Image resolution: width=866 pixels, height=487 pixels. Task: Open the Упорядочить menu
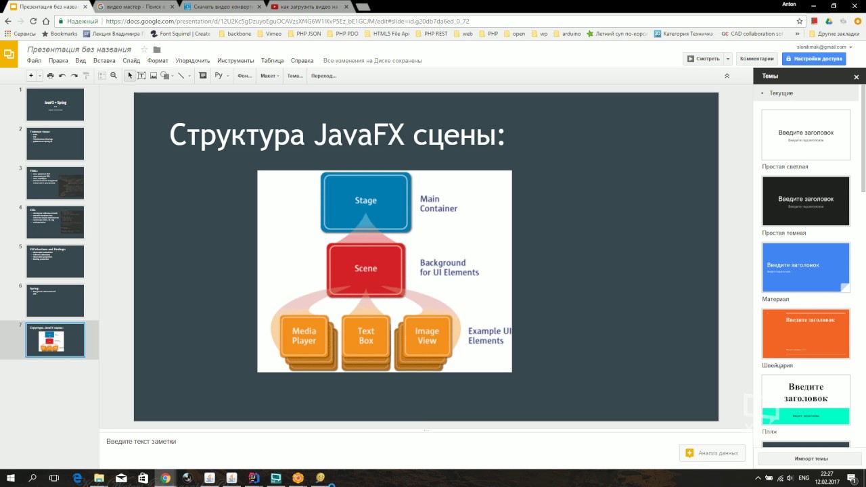pyautogui.click(x=193, y=60)
